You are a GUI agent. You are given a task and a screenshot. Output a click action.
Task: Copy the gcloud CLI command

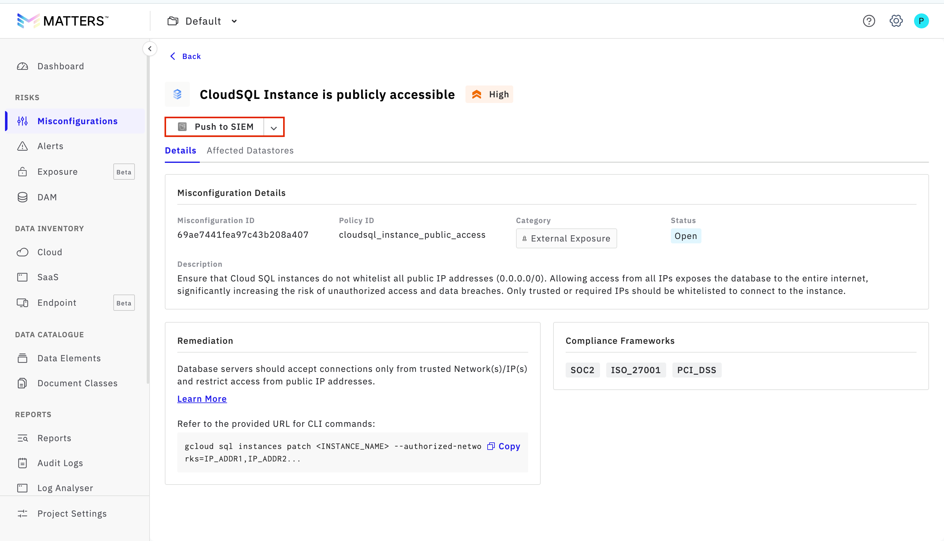point(504,446)
